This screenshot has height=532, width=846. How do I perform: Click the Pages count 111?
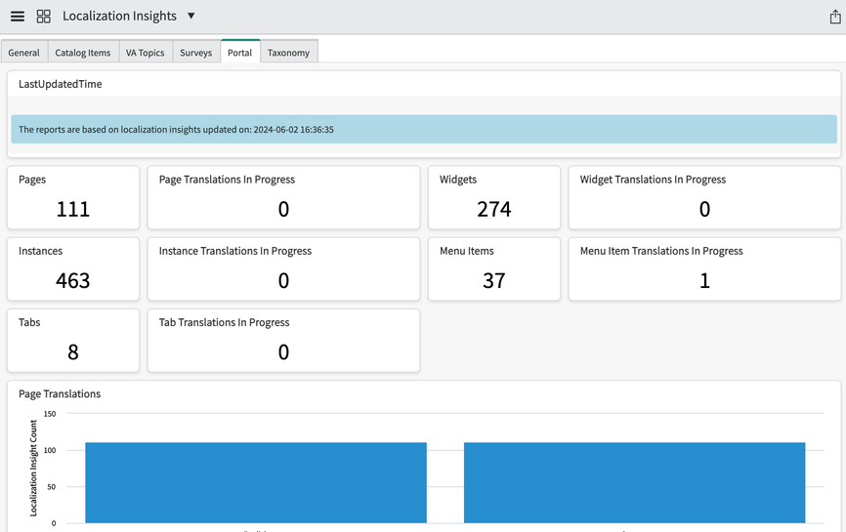(73, 209)
